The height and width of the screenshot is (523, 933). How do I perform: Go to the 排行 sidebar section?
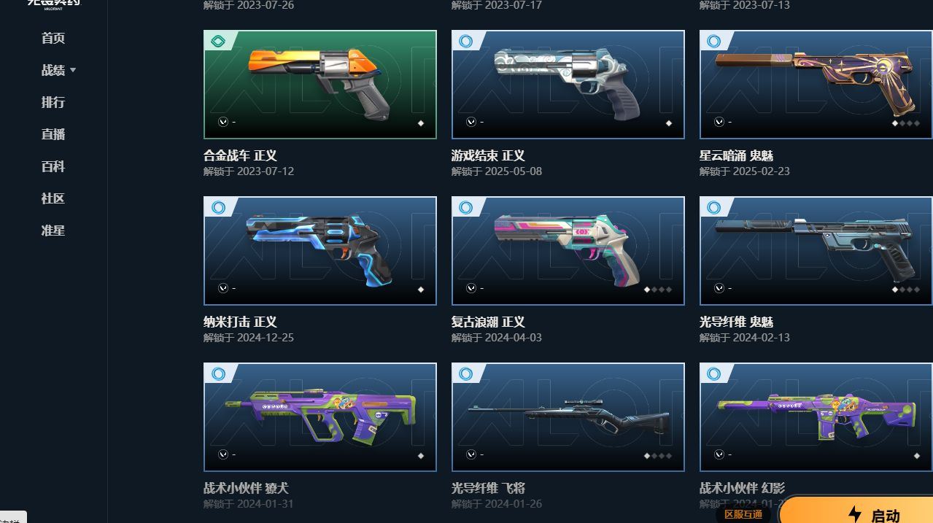coord(53,102)
